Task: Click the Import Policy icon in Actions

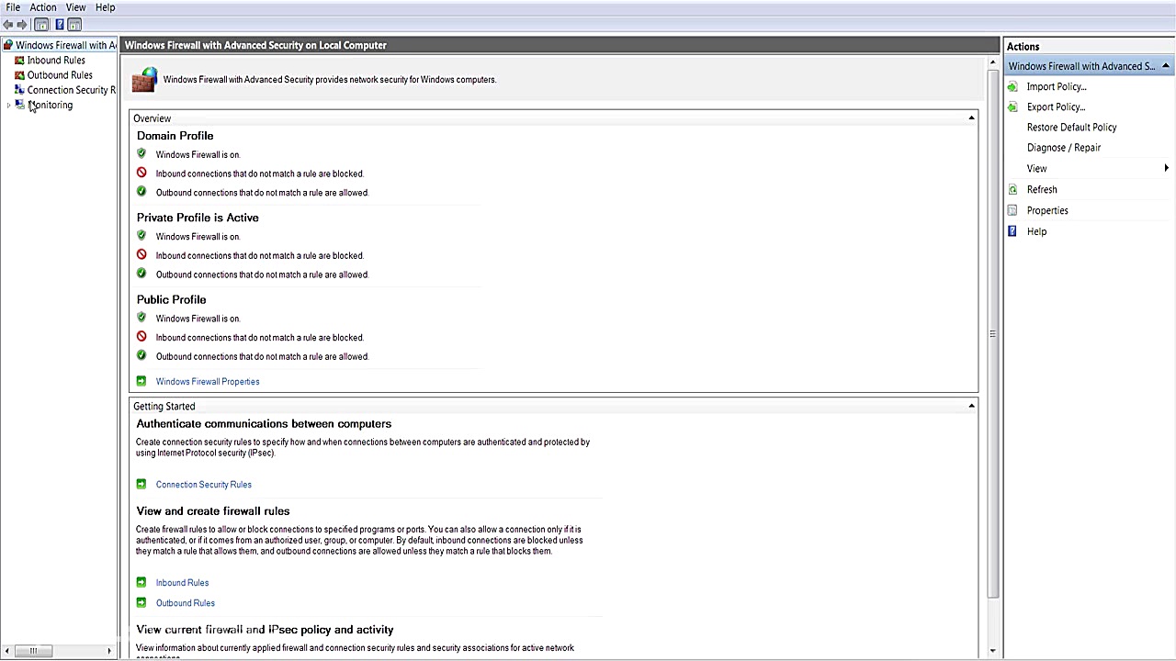Action: click(1012, 86)
